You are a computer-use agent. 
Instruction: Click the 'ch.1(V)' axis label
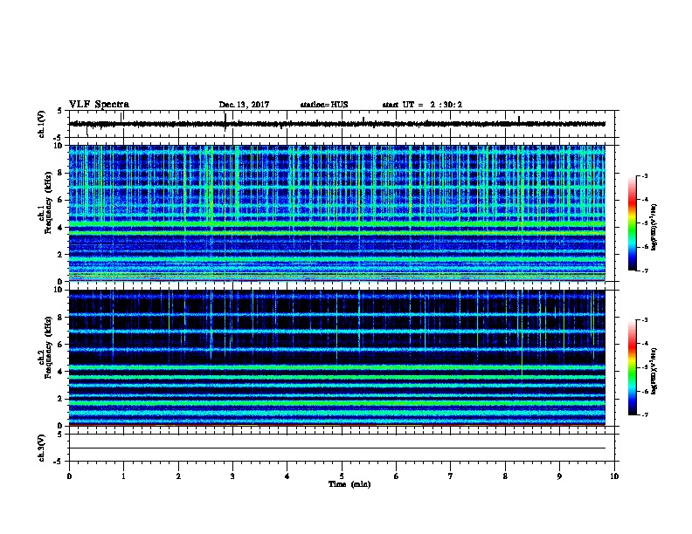pos(41,124)
